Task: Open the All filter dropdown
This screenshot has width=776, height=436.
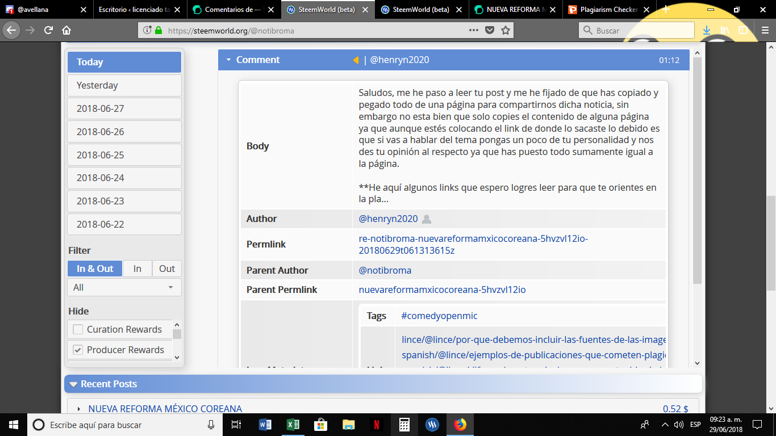Action: click(x=124, y=287)
